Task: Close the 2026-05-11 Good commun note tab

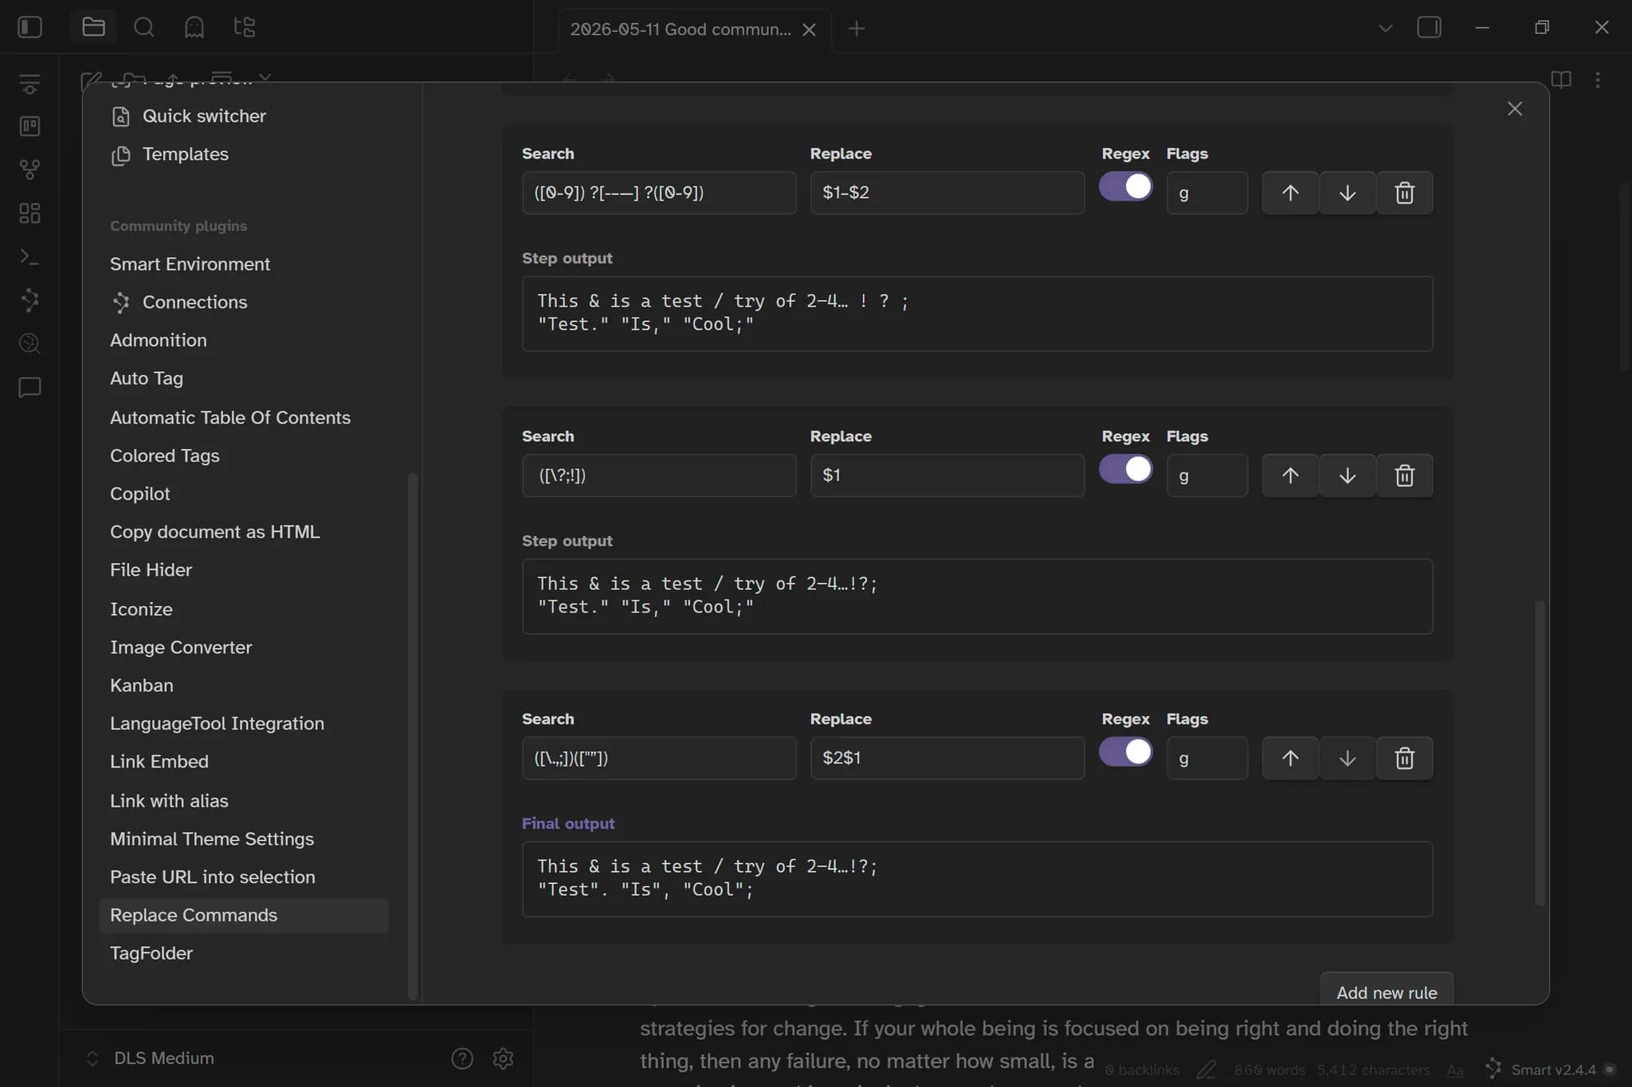Action: click(x=809, y=29)
